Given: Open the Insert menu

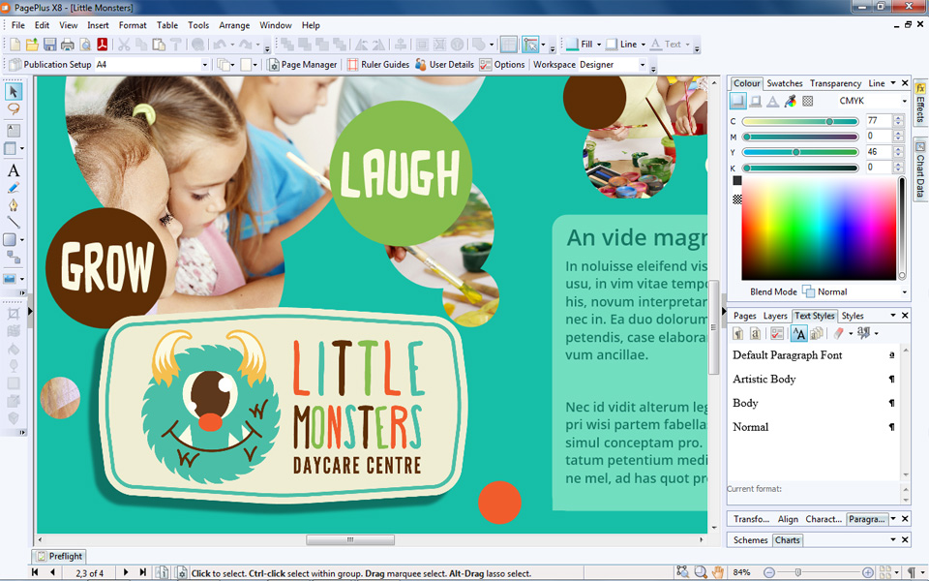Looking at the screenshot, I should [98, 25].
